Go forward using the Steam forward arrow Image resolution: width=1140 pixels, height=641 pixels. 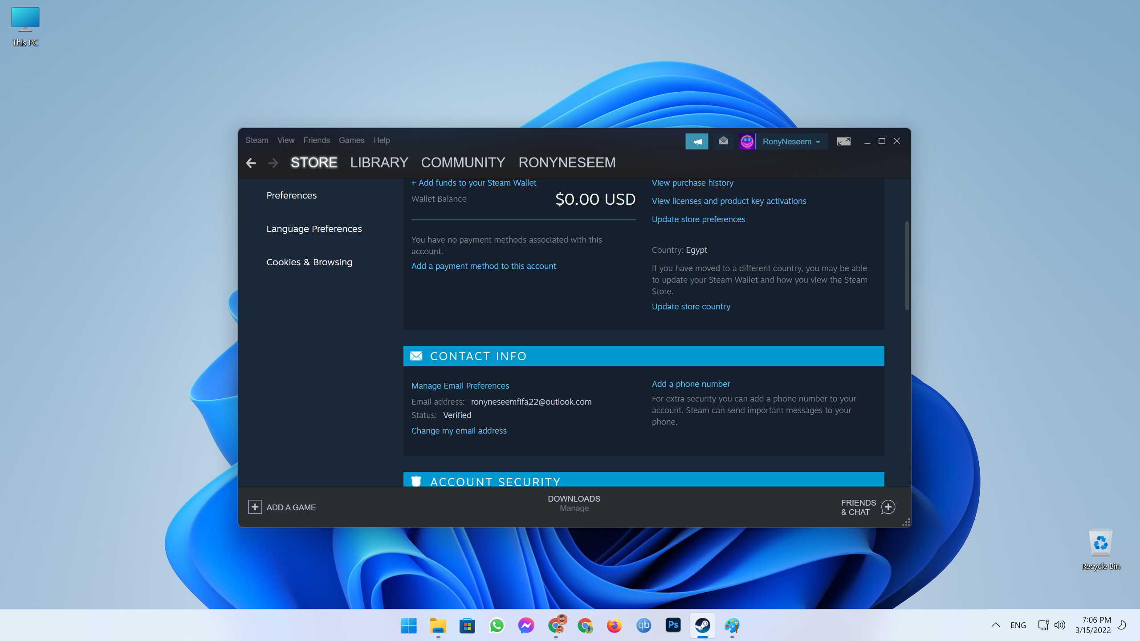tap(273, 163)
